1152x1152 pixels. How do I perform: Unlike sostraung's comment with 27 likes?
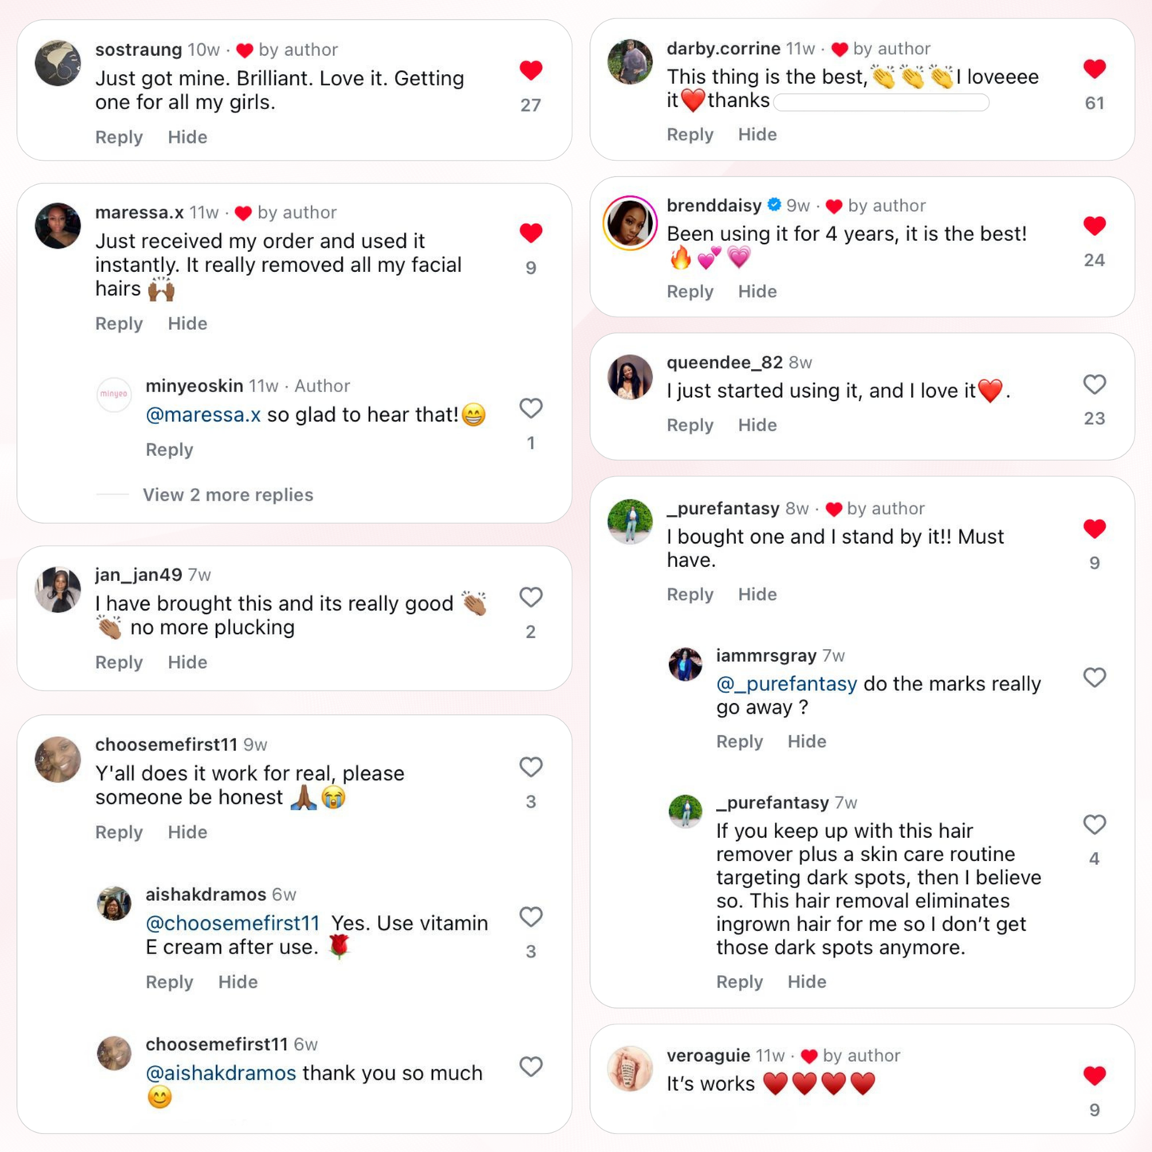[x=531, y=70]
